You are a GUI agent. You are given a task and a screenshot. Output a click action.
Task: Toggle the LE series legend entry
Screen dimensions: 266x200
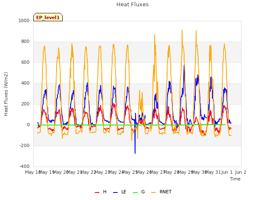[119, 192]
